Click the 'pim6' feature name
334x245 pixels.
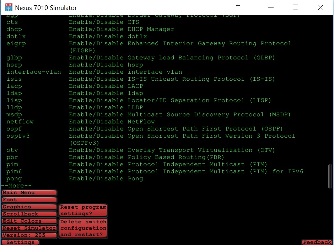[14, 171]
